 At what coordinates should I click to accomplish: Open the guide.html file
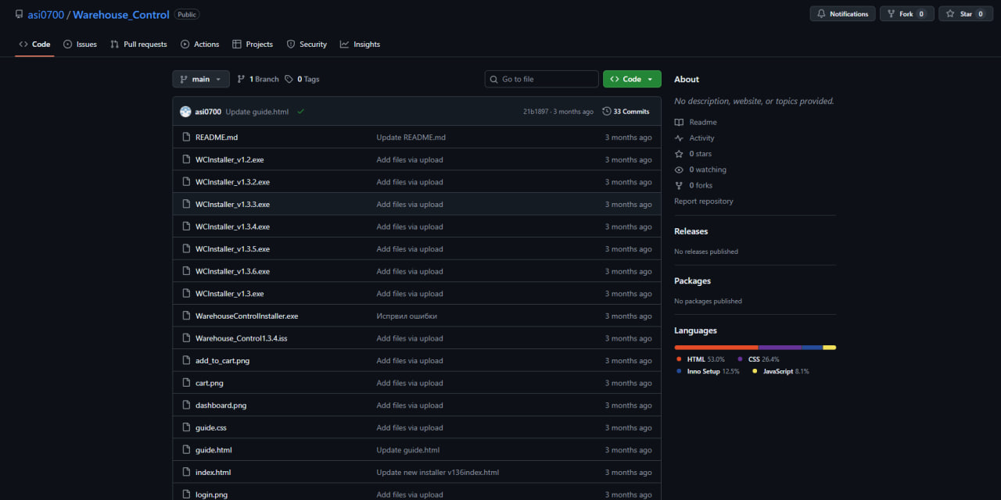click(213, 450)
